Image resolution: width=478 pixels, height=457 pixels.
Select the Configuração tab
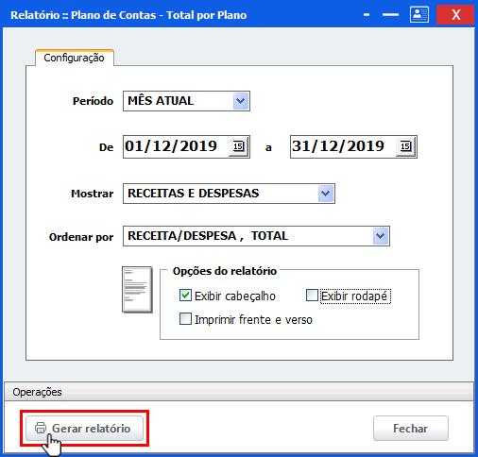tap(75, 58)
